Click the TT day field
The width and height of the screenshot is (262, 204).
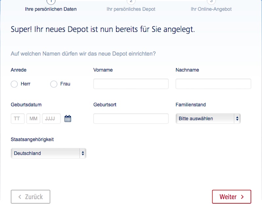point(18,119)
